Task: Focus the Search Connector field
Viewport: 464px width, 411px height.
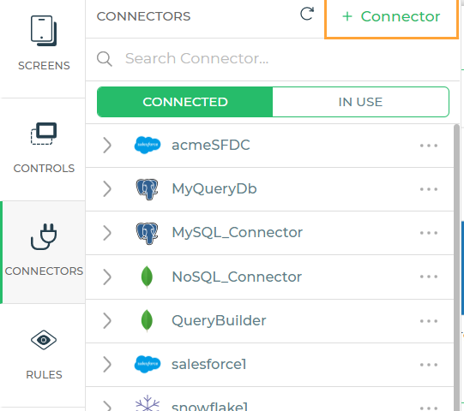Action: [x=272, y=58]
